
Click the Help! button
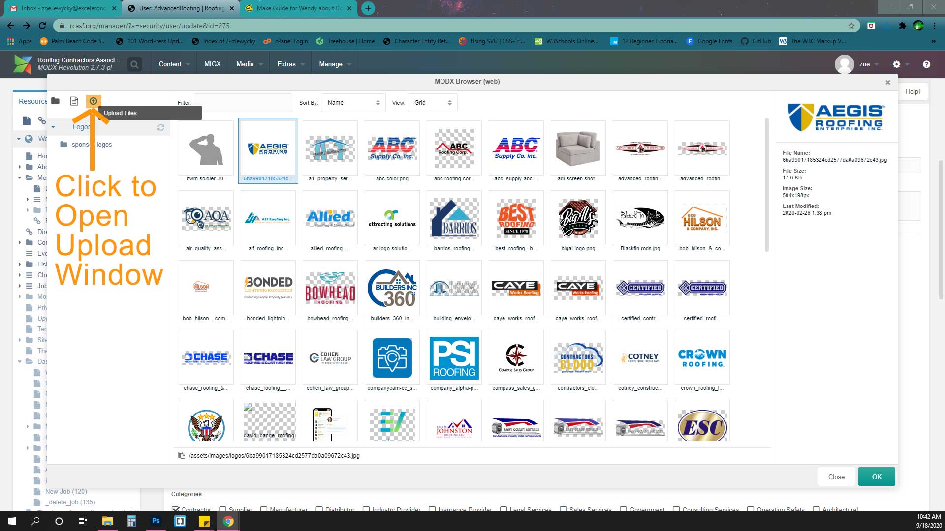coord(913,91)
